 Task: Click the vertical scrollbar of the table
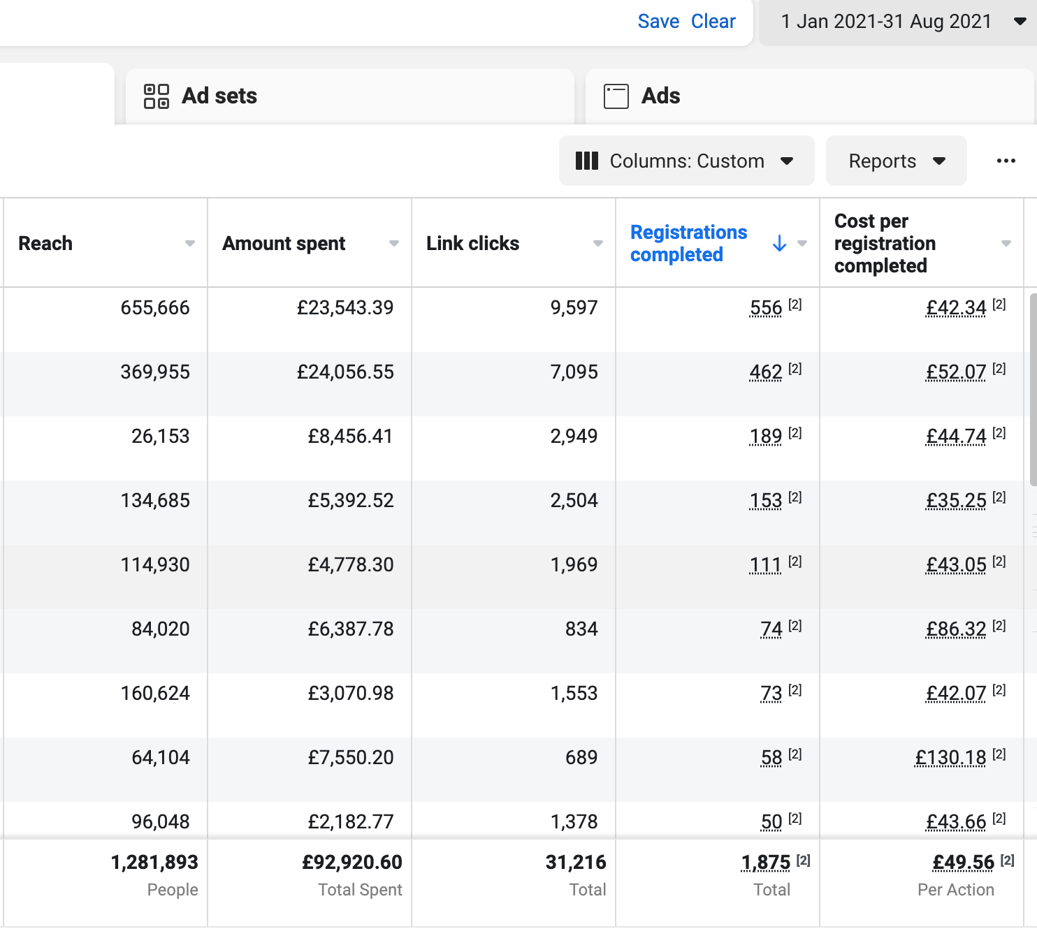(x=1033, y=389)
